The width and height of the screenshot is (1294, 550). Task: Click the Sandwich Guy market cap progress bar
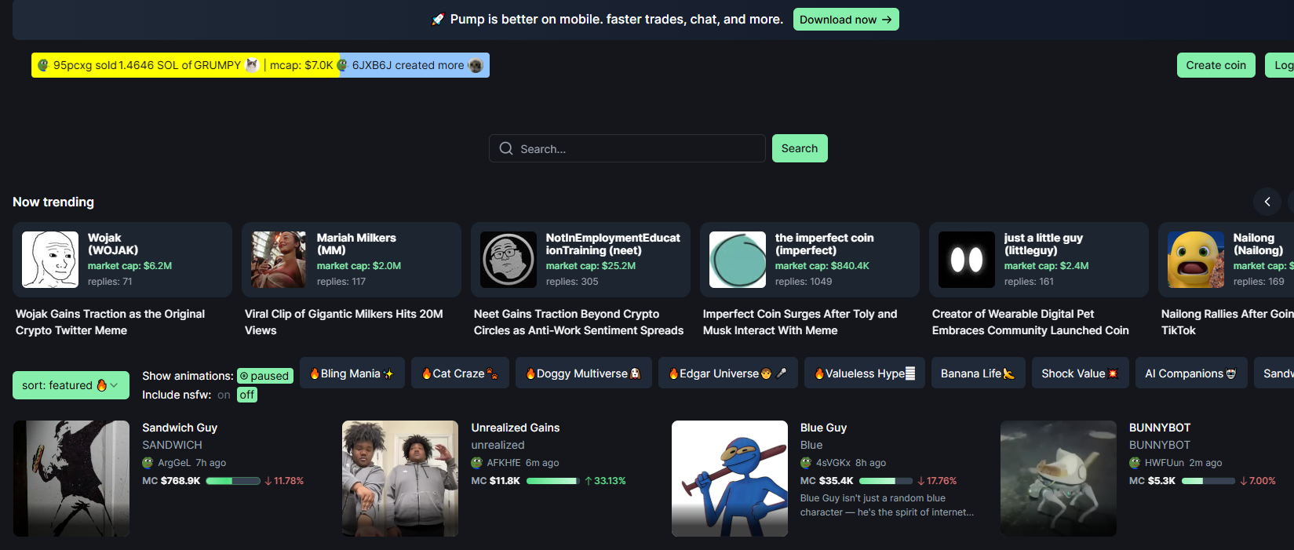233,481
